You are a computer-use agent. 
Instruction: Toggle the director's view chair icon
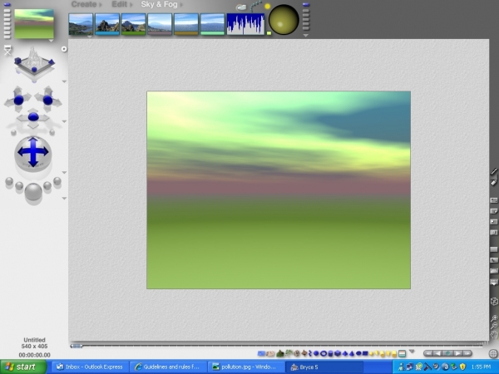point(7,50)
